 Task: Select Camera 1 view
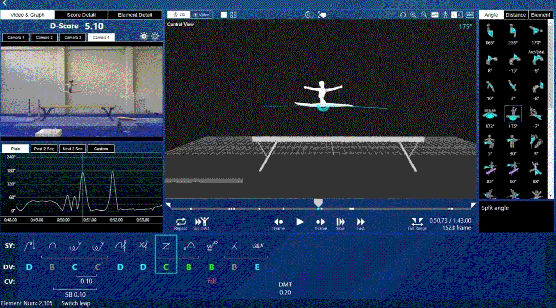16,37
